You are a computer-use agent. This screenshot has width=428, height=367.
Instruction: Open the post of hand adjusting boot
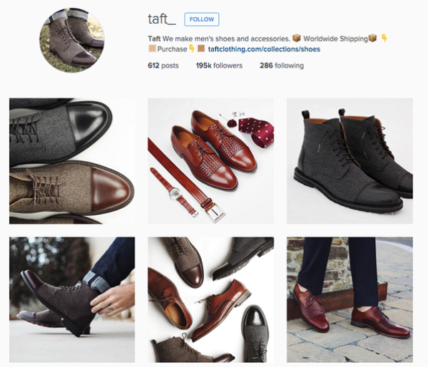(72, 299)
